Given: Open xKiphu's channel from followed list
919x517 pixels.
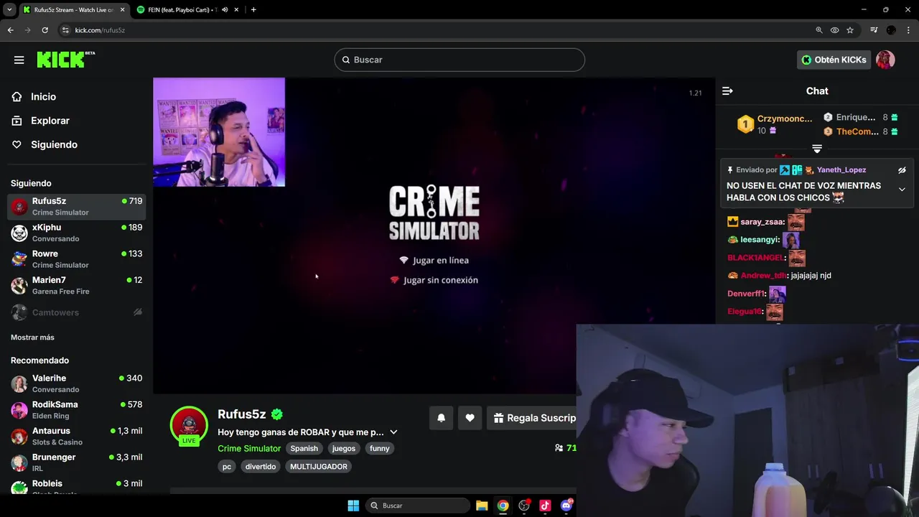Looking at the screenshot, I should point(77,233).
